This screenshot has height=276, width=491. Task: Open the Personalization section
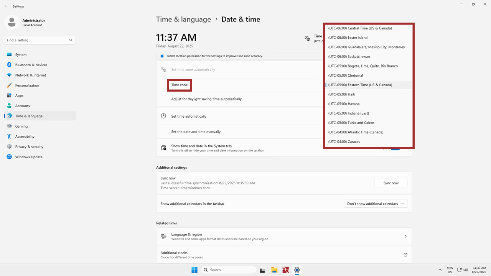pyautogui.click(x=27, y=85)
